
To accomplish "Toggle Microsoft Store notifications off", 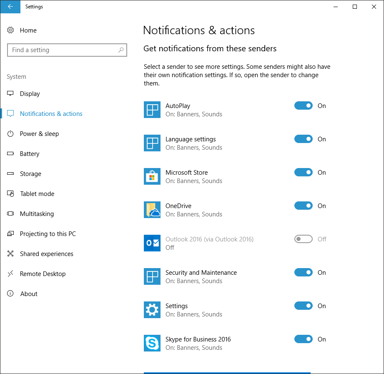I will pos(304,172).
